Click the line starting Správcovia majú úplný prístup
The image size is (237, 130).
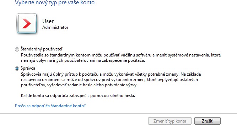111,74
